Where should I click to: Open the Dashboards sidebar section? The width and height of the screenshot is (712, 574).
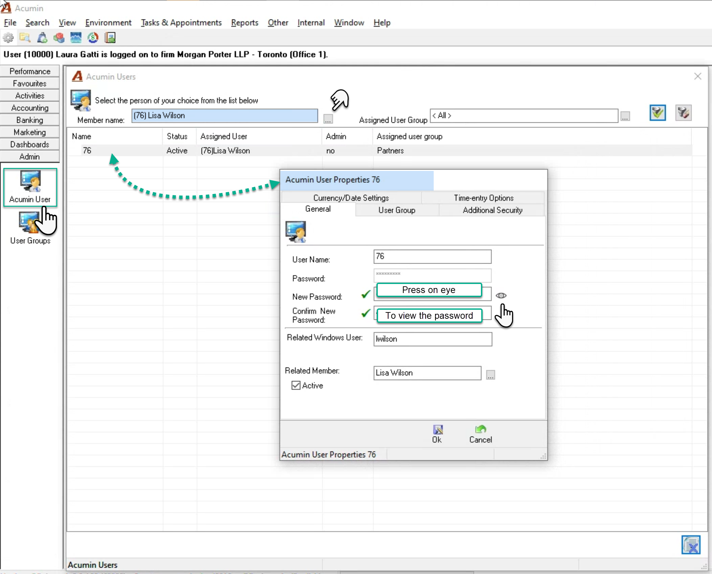(x=30, y=144)
